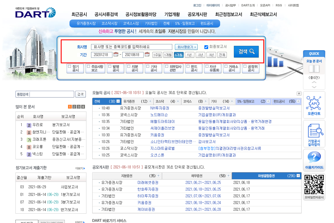This screenshot has height=223, width=334.
Task: Expand the 5%·임원보고 tab plus icon
Action: pyautogui.click(x=268, y=101)
